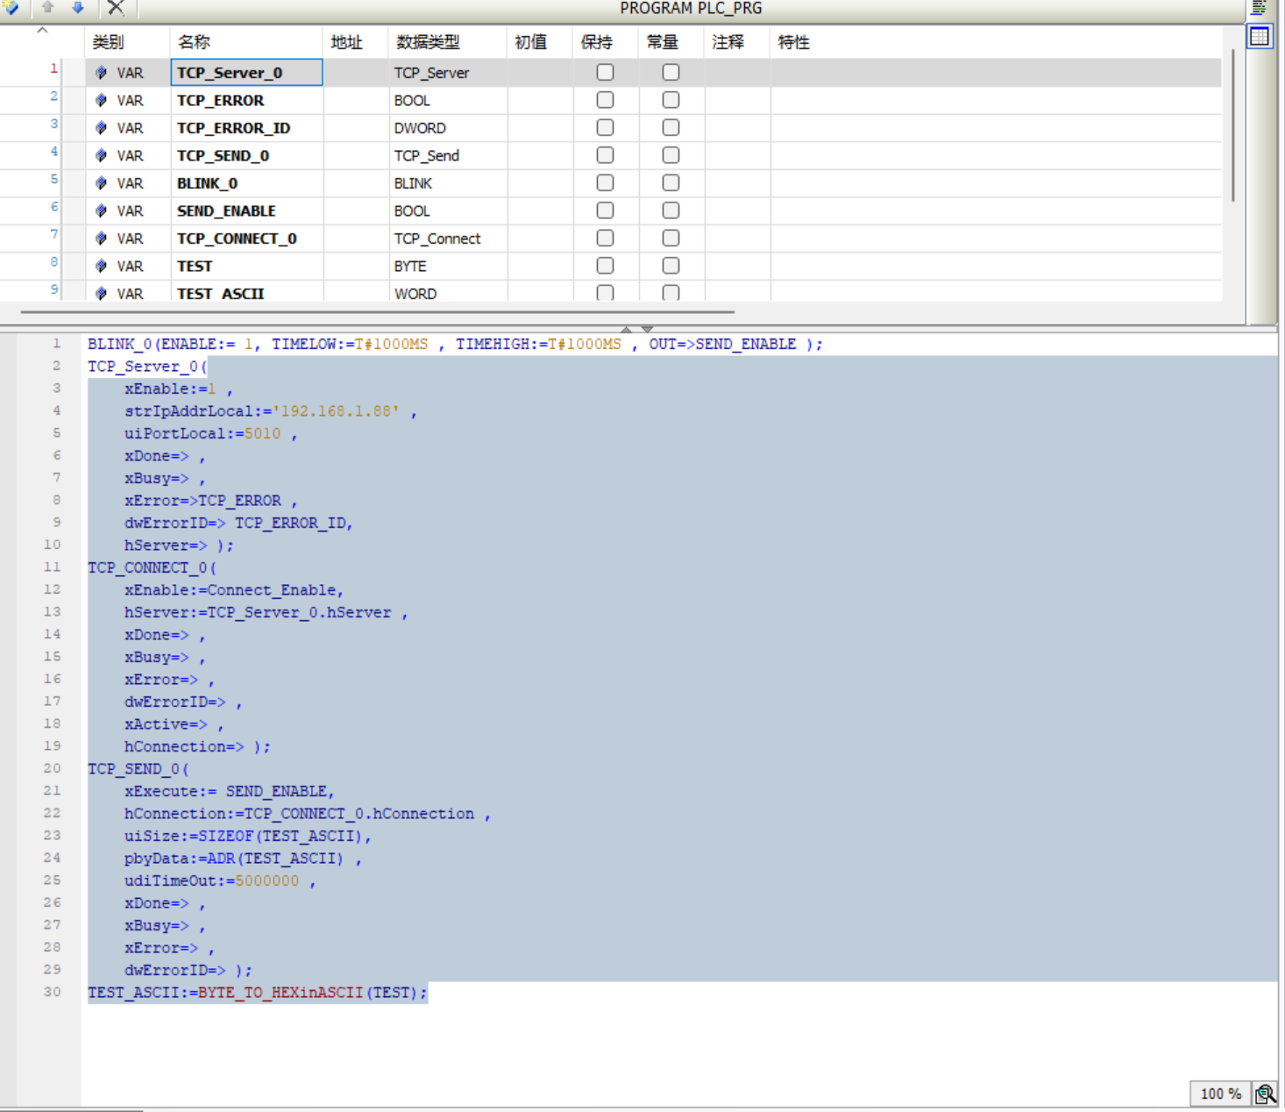Viewport: 1285px width, 1112px height.
Task: Toggle 常量 checkbox for BLINK_0
Action: pyautogui.click(x=671, y=183)
